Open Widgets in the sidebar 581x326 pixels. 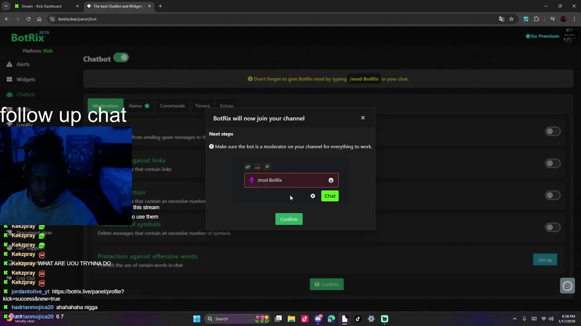[x=21, y=79]
